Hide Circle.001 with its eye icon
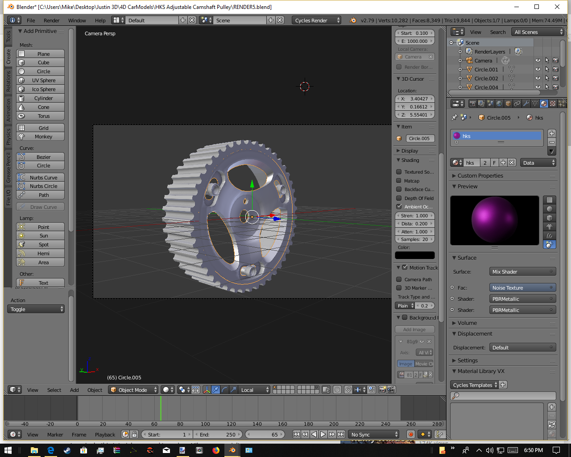This screenshot has height=457, width=571. [x=538, y=69]
